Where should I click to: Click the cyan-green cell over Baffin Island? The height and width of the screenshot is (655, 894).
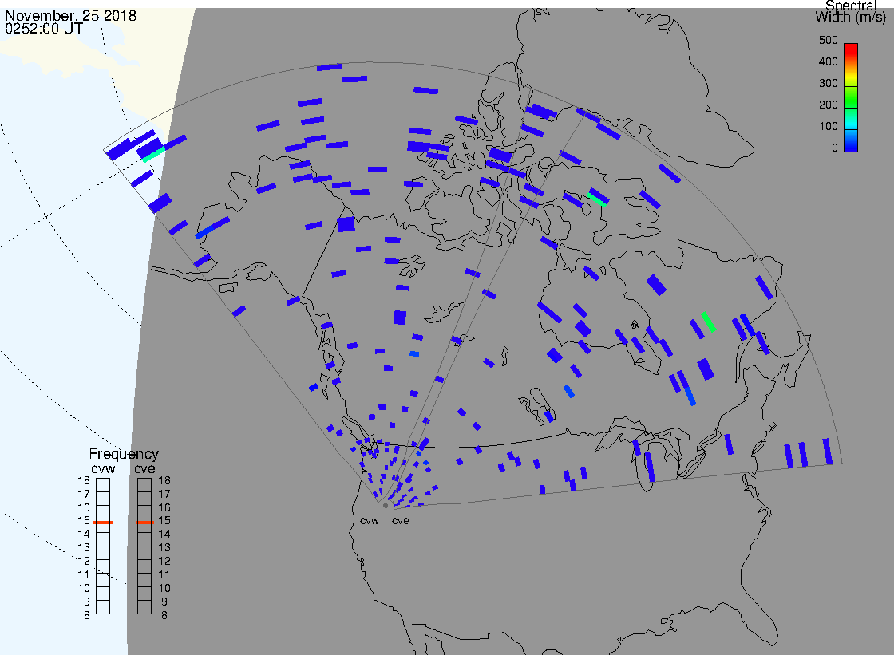point(597,199)
